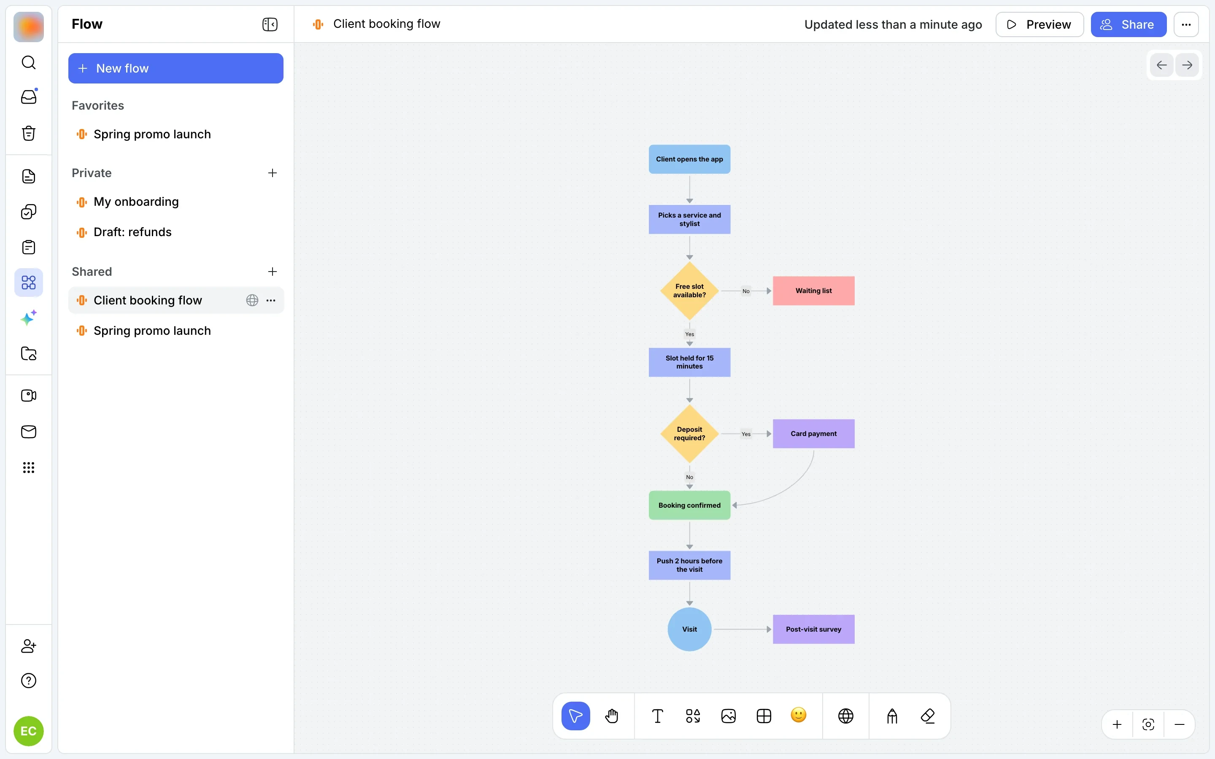Open the EC user avatar

click(x=29, y=731)
